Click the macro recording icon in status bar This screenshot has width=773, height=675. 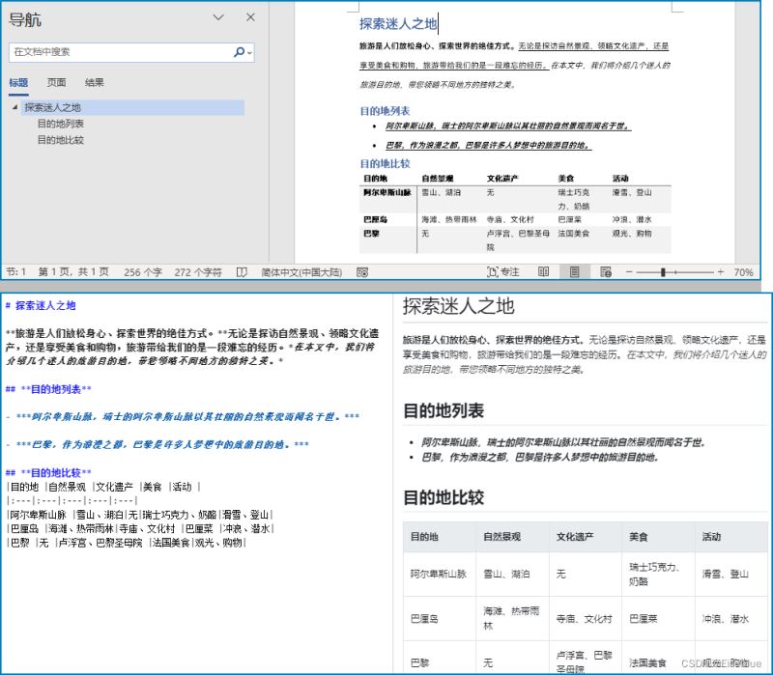coord(362,272)
